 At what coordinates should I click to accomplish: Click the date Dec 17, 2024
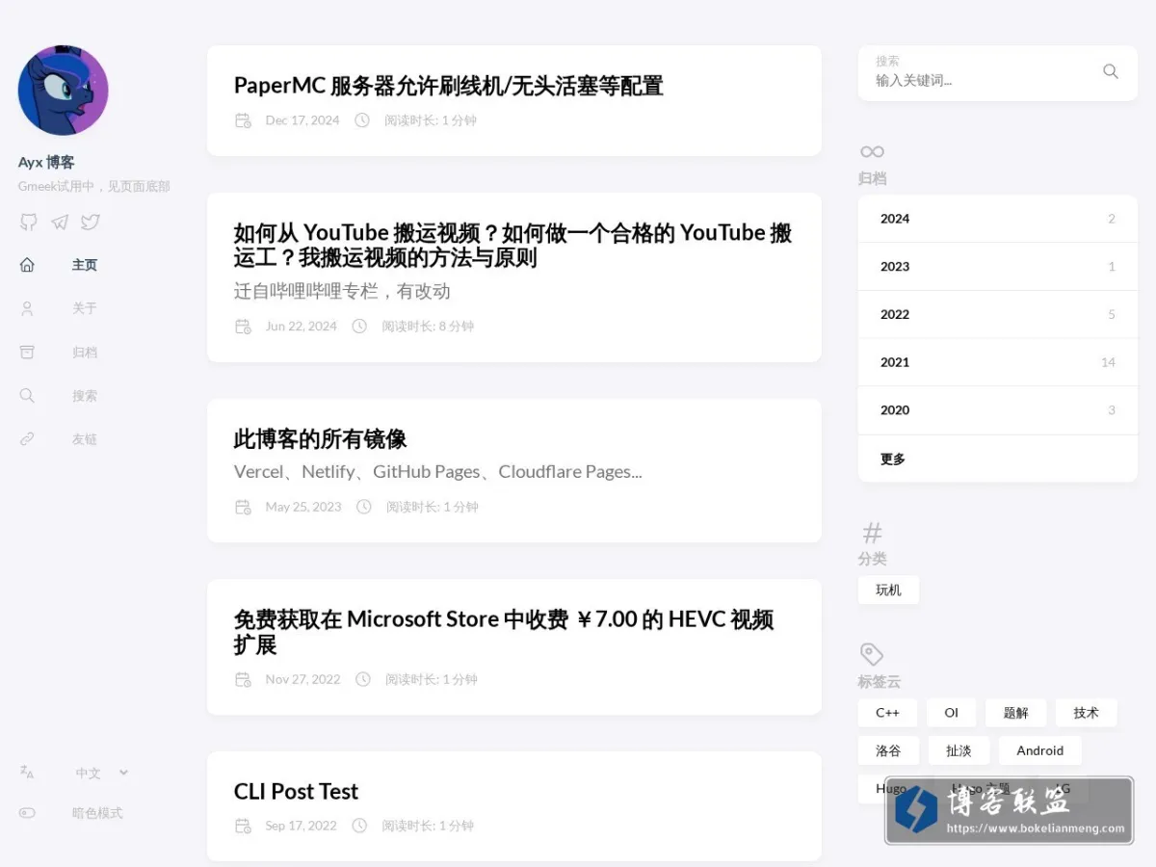[x=302, y=120]
